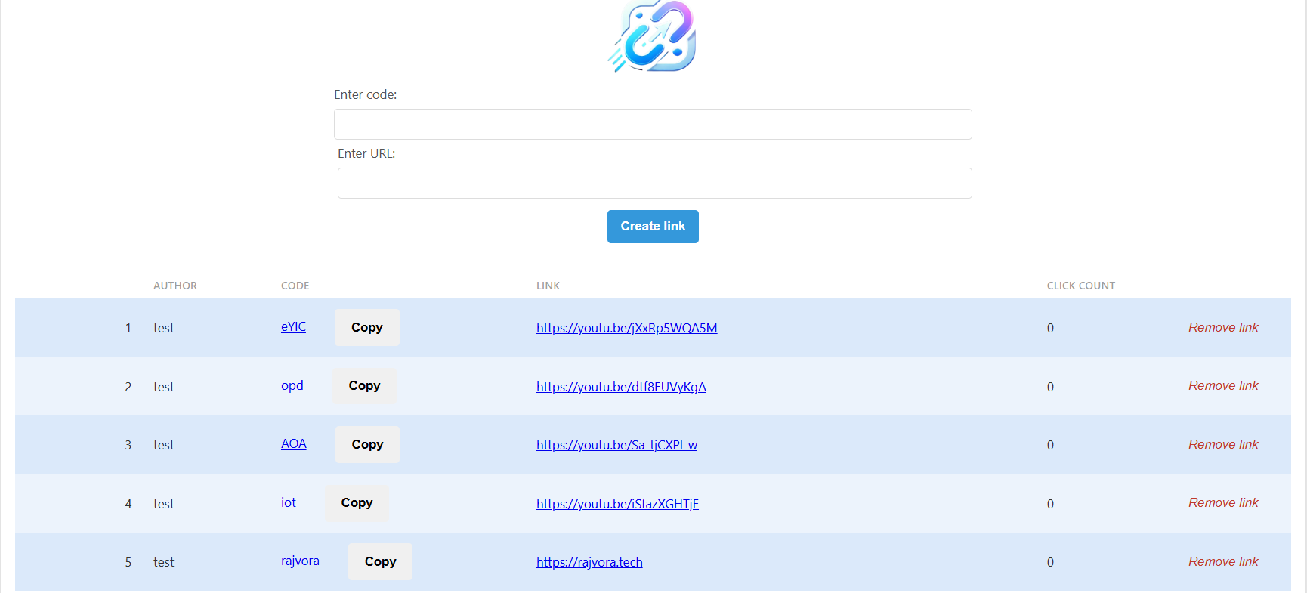Open the opd code link

pos(292,386)
